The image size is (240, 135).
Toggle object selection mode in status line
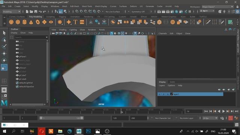click(61, 12)
